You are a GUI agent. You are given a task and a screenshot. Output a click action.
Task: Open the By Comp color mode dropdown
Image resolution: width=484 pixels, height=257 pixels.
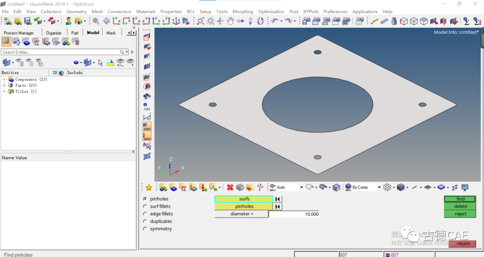tap(379, 187)
